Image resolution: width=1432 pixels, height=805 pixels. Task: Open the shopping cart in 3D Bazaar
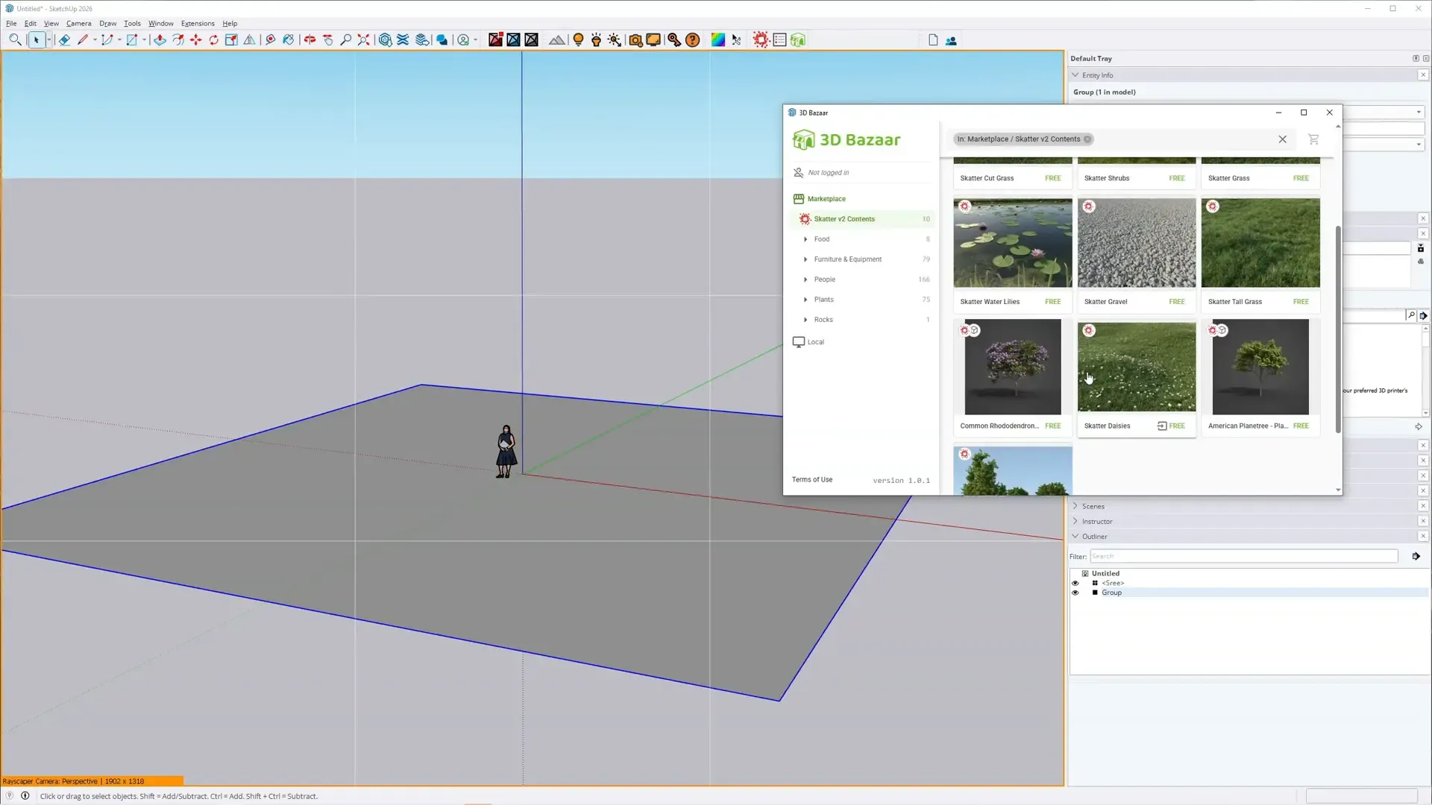[x=1313, y=139]
